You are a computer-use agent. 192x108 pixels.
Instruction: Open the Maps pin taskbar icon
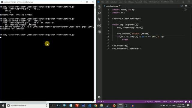(127, 105)
